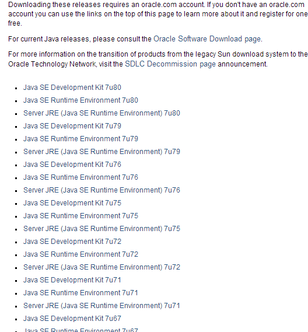Image resolution: width=308 pixels, height=332 pixels.
Task: Open Java SE Runtime Environment 7u75
Action: click(80, 216)
